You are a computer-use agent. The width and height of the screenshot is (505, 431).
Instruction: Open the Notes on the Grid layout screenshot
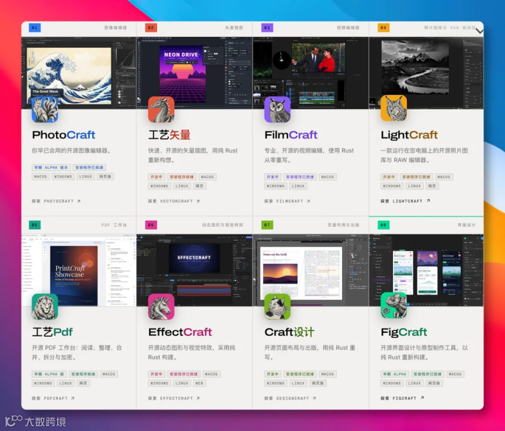tap(311, 270)
